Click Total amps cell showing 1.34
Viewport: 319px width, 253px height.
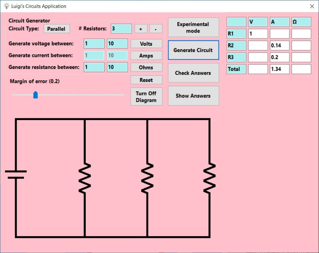click(x=280, y=69)
